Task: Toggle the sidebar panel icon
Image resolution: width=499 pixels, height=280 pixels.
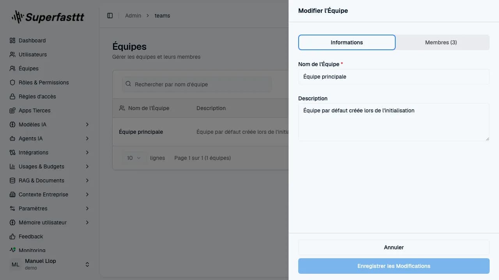Action: (110, 16)
